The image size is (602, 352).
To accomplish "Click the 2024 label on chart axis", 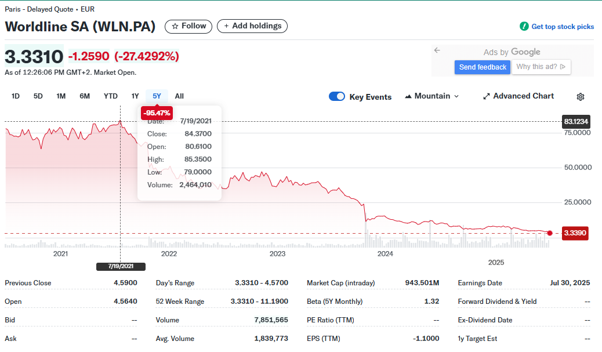I will pyautogui.click(x=385, y=254).
